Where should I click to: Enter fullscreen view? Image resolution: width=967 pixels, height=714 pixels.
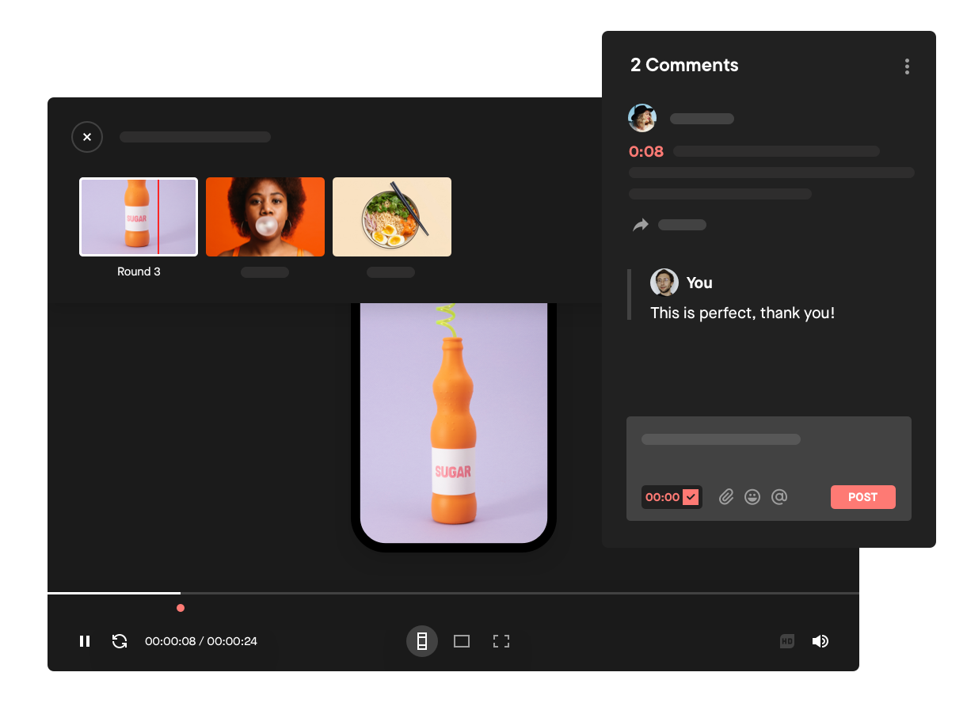click(501, 641)
